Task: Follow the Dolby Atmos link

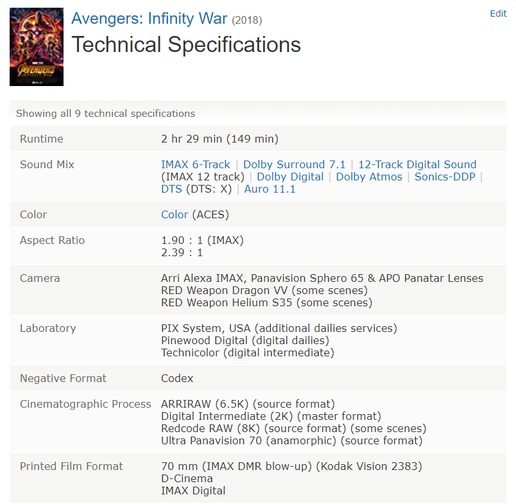Action: pyautogui.click(x=369, y=177)
